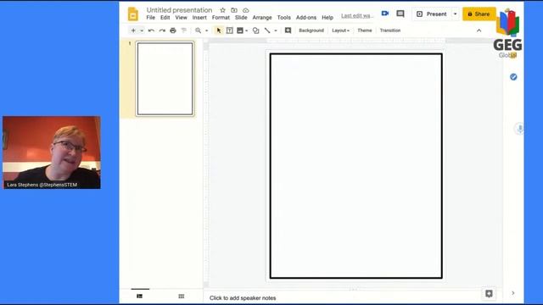Choose the select cursor tool
The height and width of the screenshot is (305, 543).
219,30
